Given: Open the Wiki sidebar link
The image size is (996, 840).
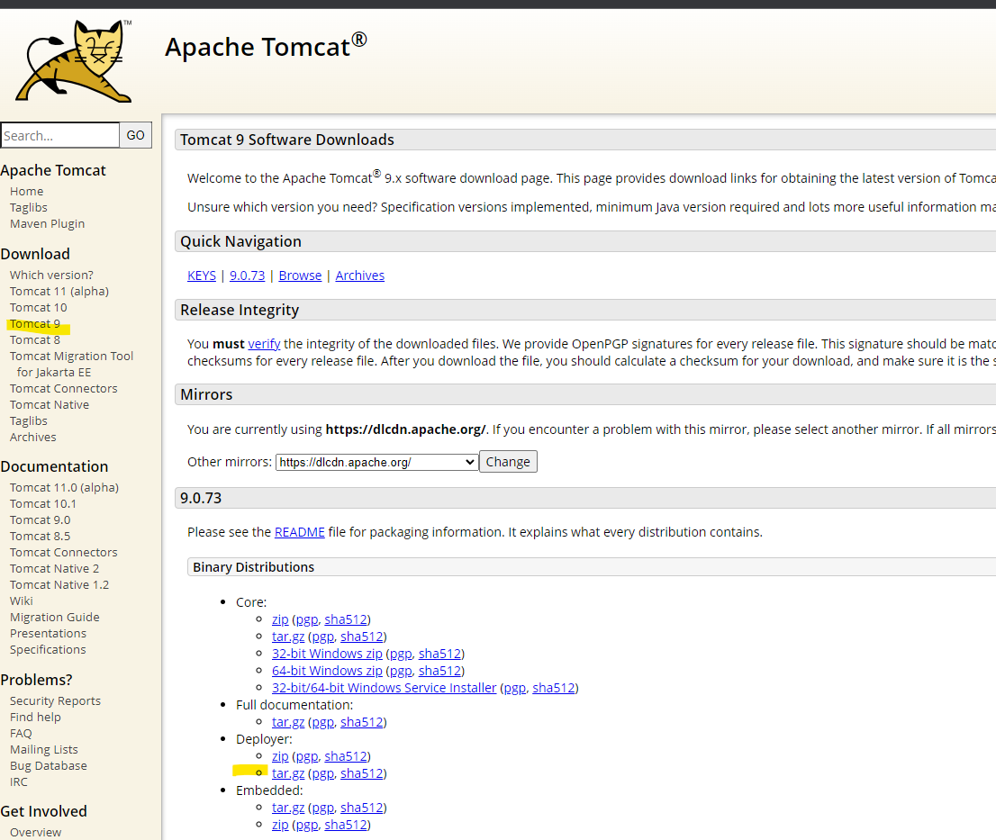Looking at the screenshot, I should (x=21, y=601).
